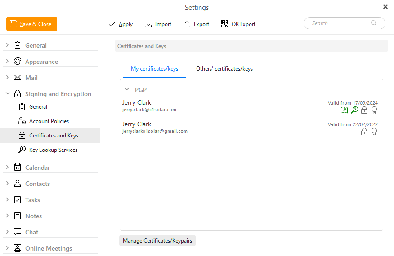Expand the Calendar settings section
The height and width of the screenshot is (256, 394).
(x=7, y=167)
